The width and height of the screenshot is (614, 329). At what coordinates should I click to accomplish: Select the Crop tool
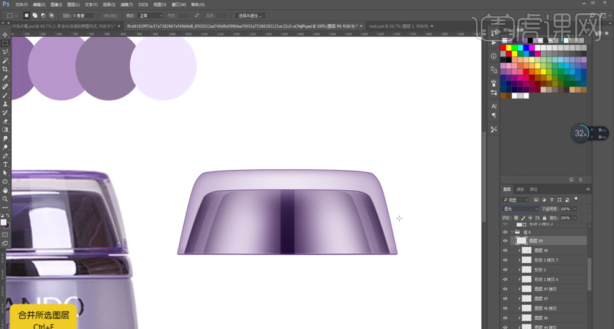coord(5,69)
